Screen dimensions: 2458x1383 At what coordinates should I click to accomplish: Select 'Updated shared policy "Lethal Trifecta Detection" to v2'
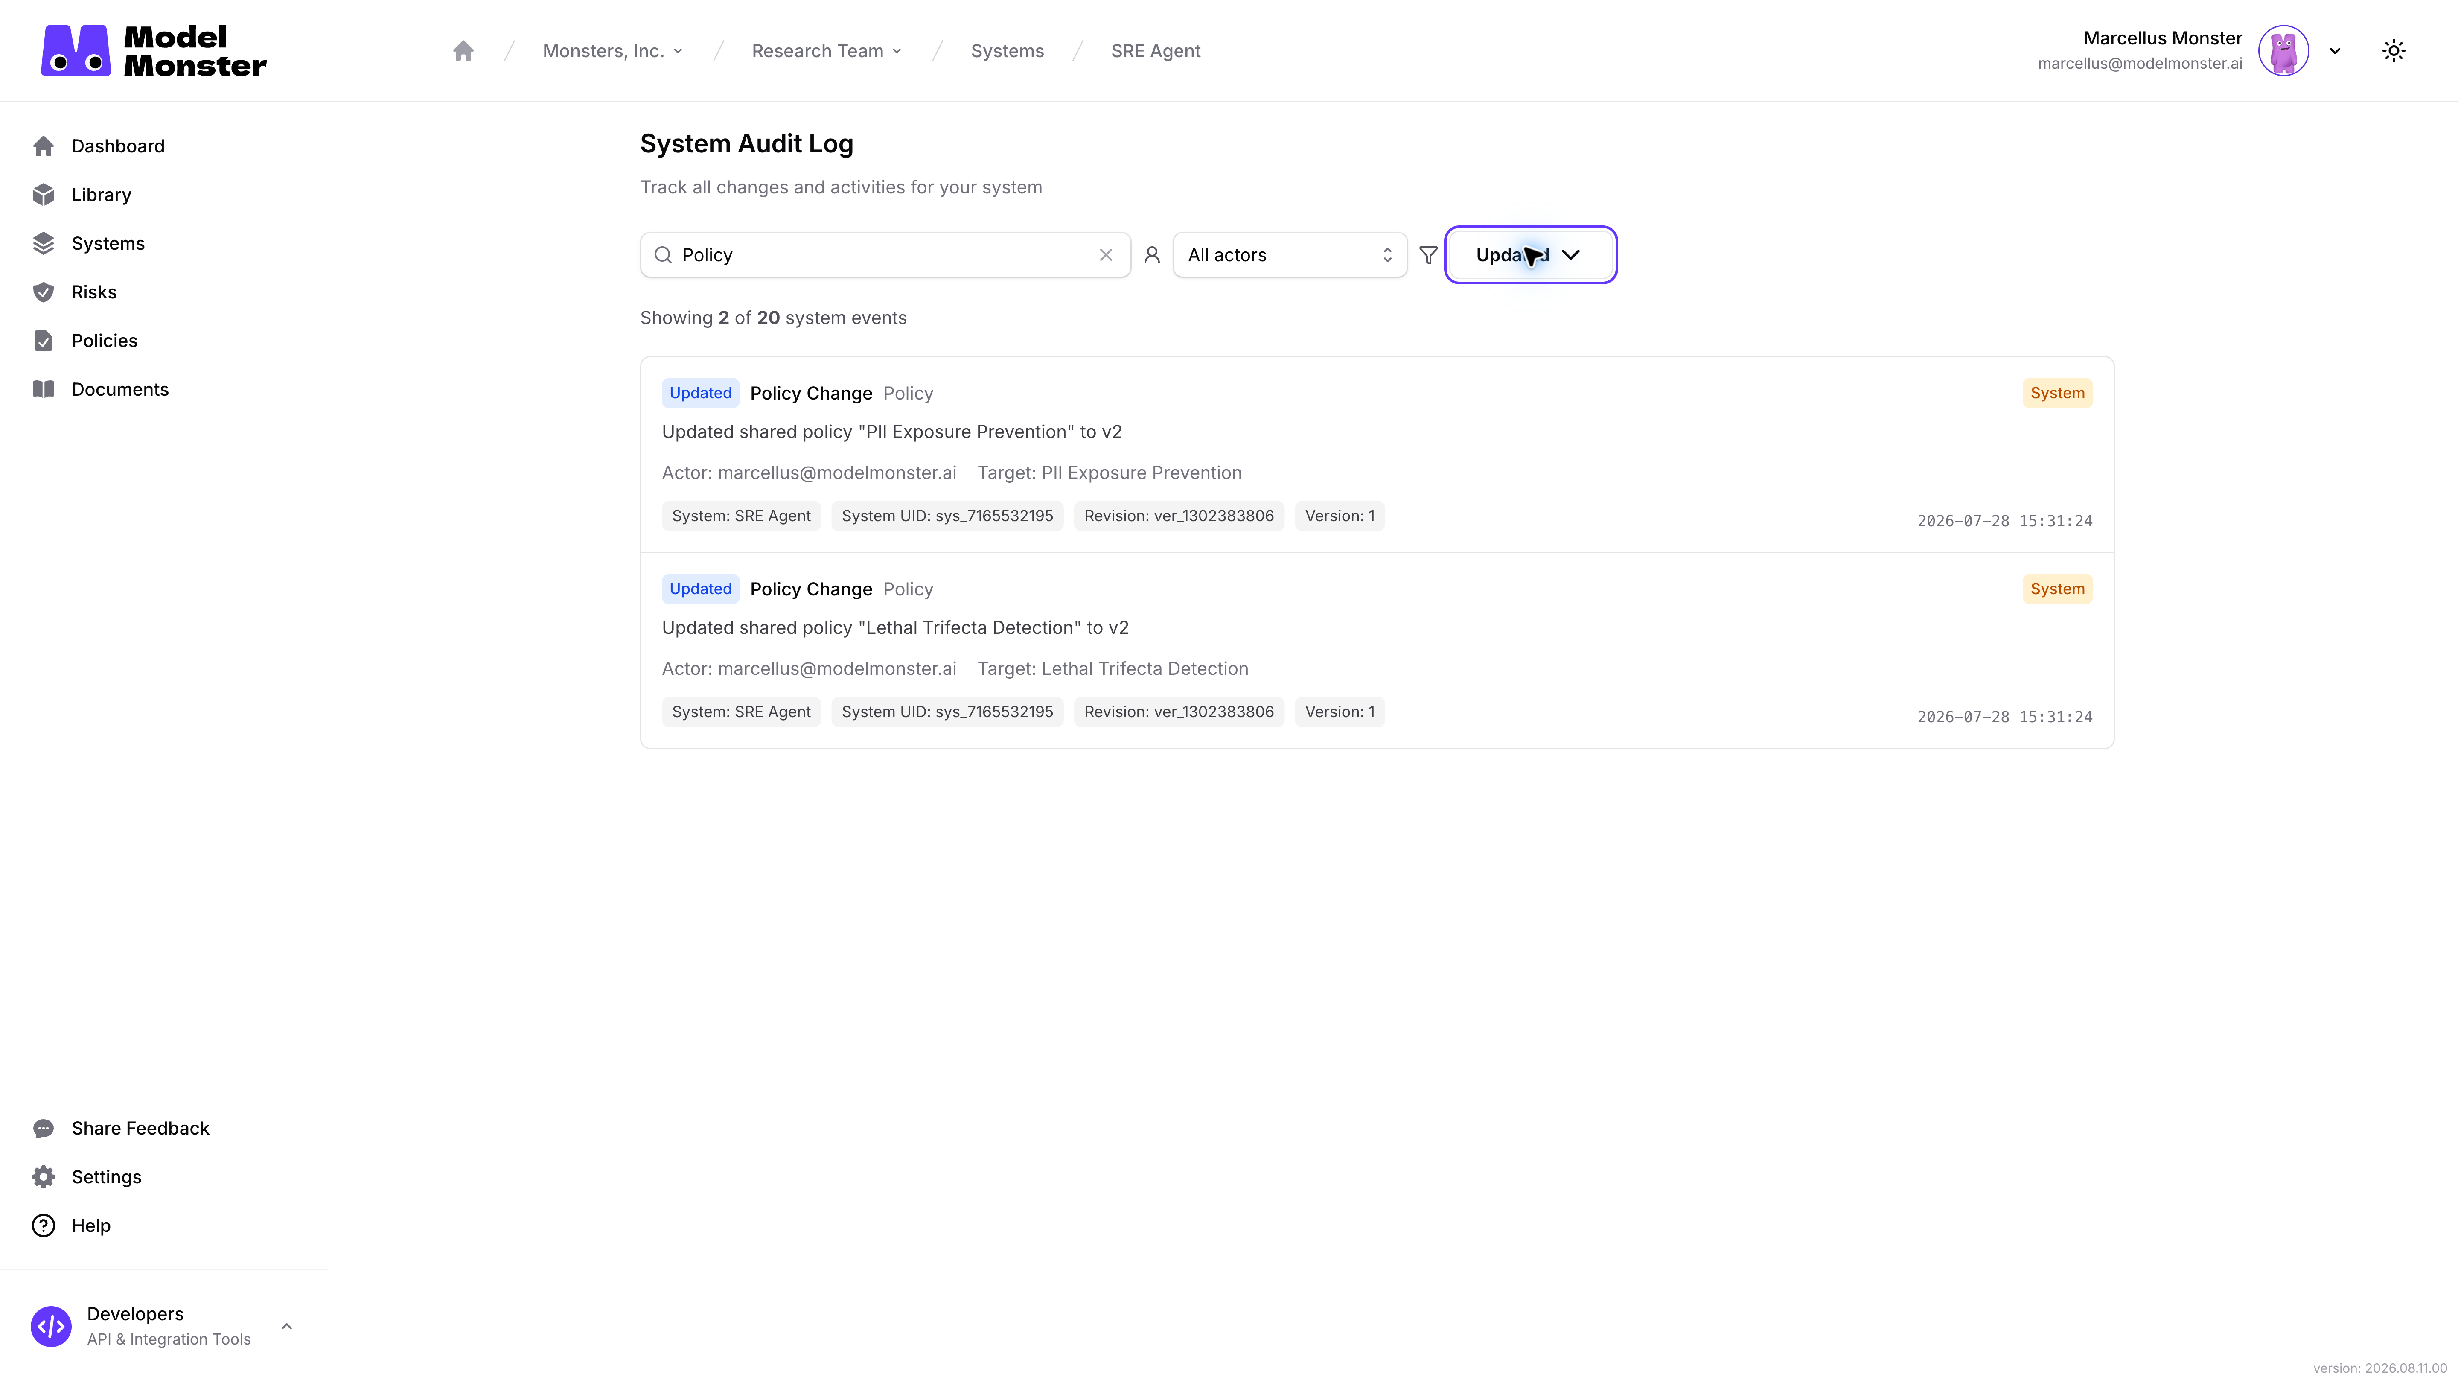[x=895, y=627]
